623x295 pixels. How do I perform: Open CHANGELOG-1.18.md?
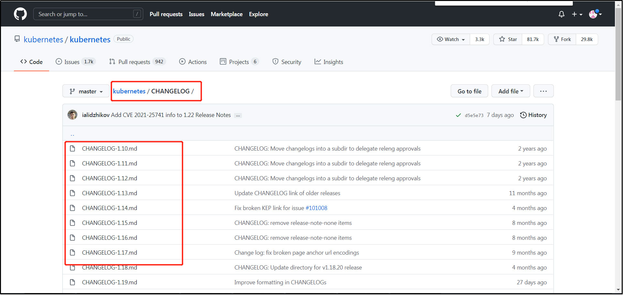tap(110, 268)
